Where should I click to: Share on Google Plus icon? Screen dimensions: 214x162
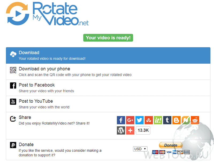(x=130, y=120)
